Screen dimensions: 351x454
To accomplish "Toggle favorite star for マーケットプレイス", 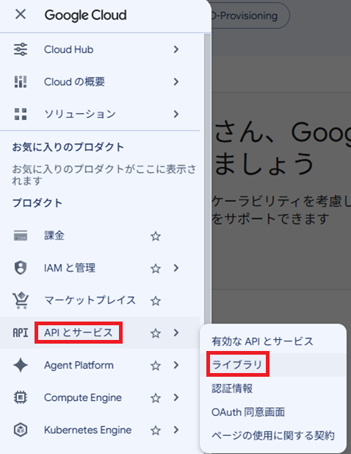I will 156,301.
